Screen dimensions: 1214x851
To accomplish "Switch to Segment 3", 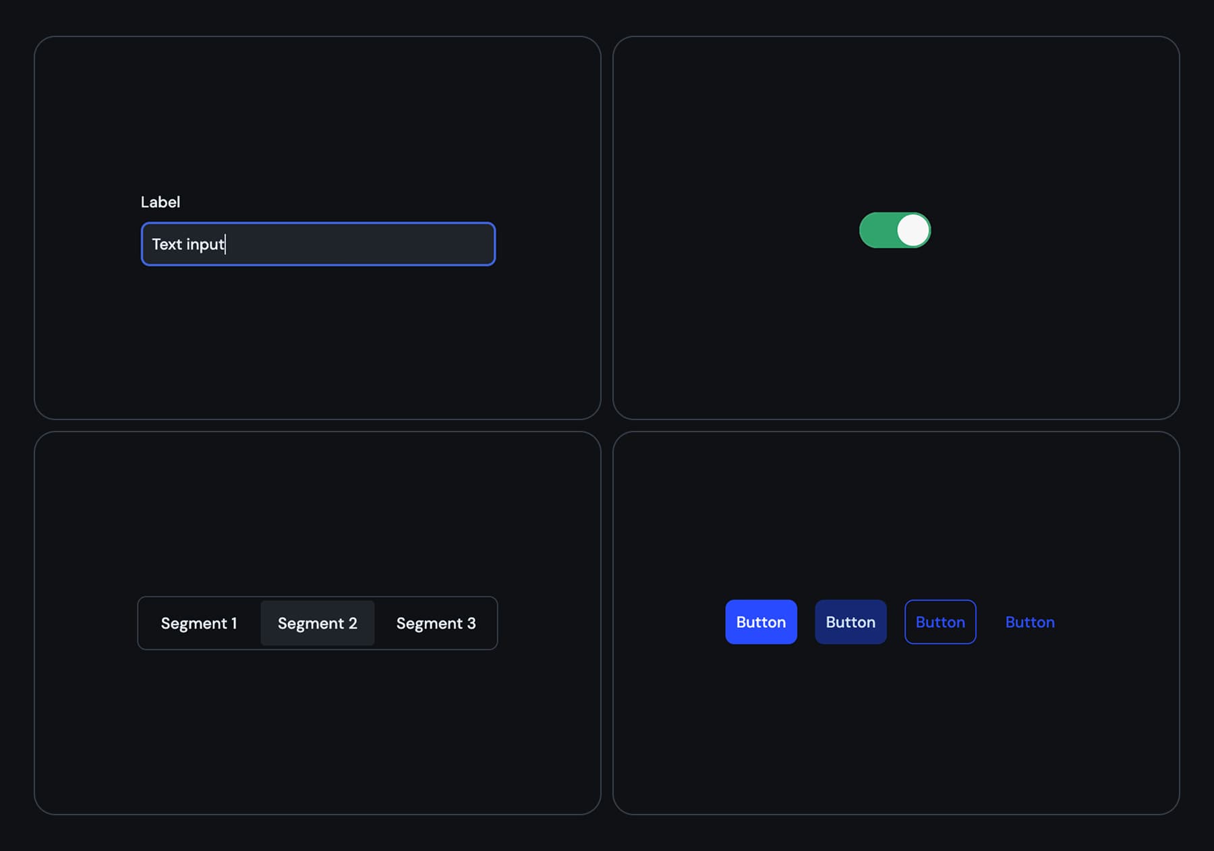I will coord(436,622).
